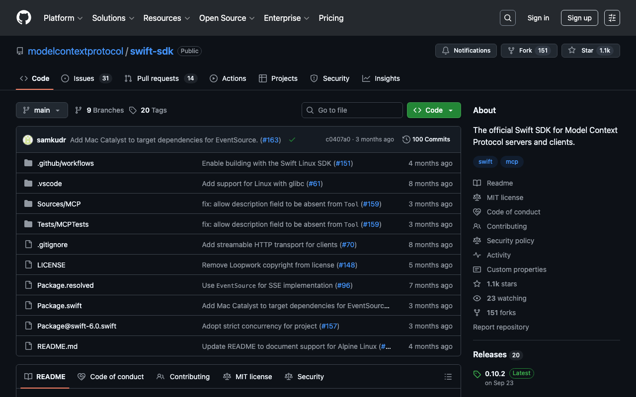Click the Notifications bell button
The image size is (636, 397).
pyautogui.click(x=466, y=51)
